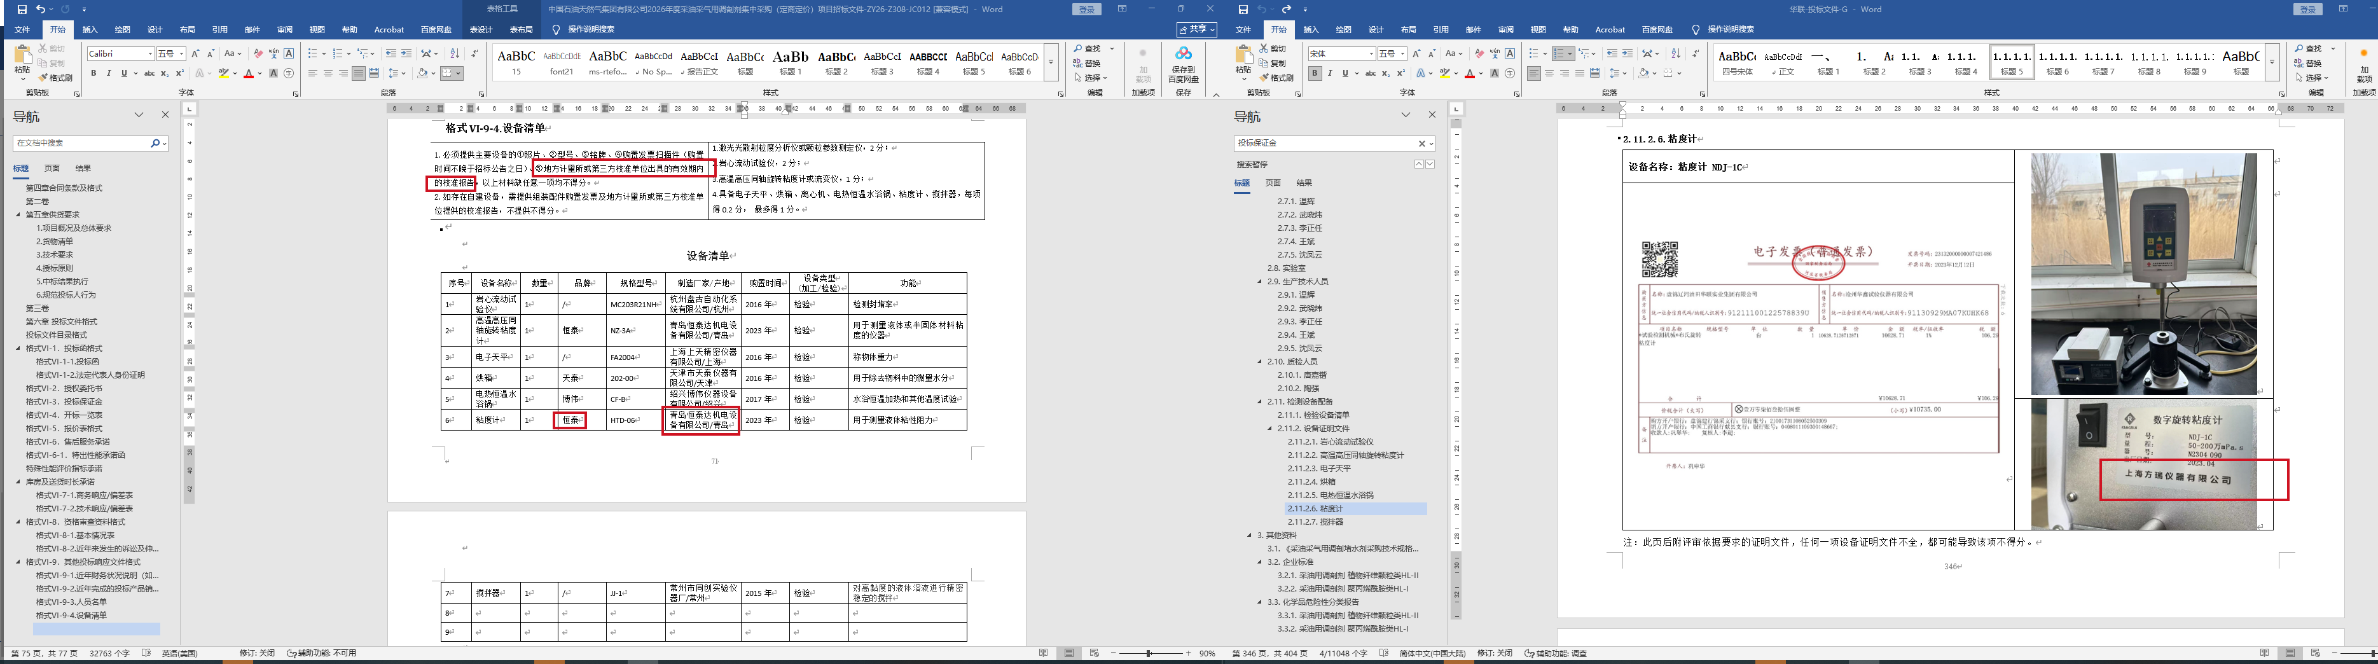The height and width of the screenshot is (664, 2378).
Task: Apply red font color in left Word window
Action: (x=248, y=73)
